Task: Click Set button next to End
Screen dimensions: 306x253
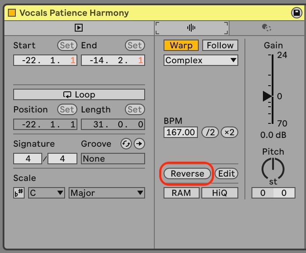Action: [x=135, y=45]
